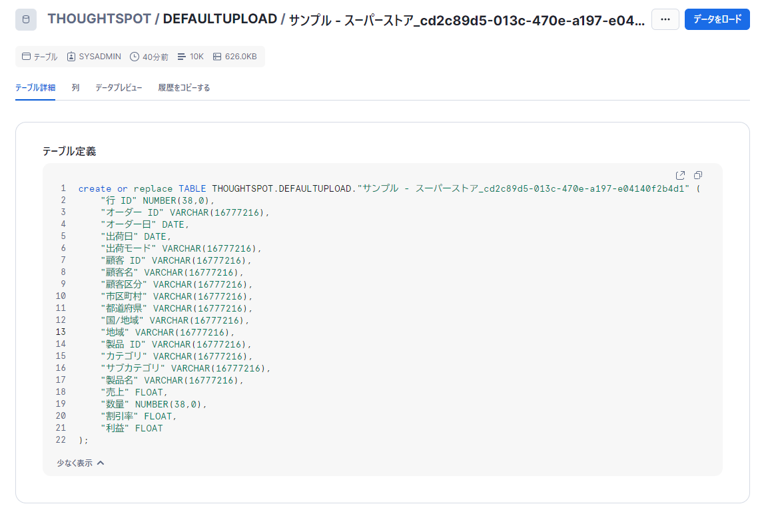Navigate to THOUGHTSPOT database breadcrumb

(99, 19)
